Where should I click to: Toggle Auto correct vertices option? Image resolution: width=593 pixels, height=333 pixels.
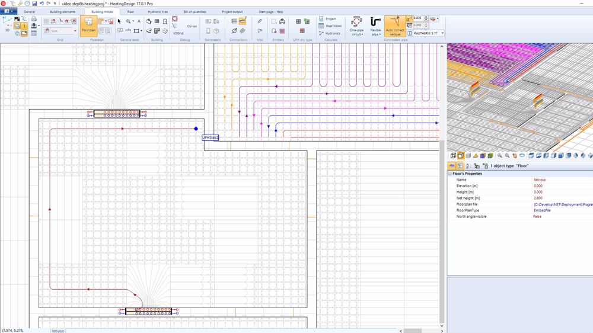tap(394, 26)
